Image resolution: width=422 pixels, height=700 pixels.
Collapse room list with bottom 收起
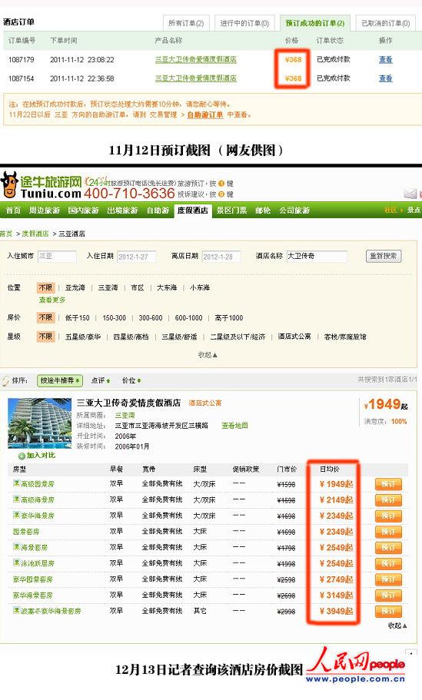click(397, 625)
